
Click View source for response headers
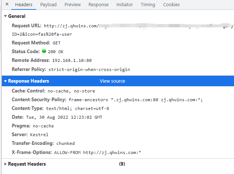[112, 81]
